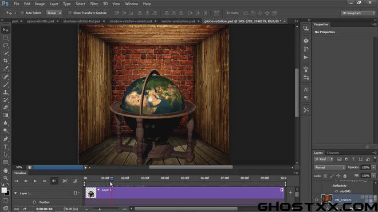Viewport: 378px width, 212px height.
Task: Select the Eyedropper tool
Action: [x=6, y=69]
